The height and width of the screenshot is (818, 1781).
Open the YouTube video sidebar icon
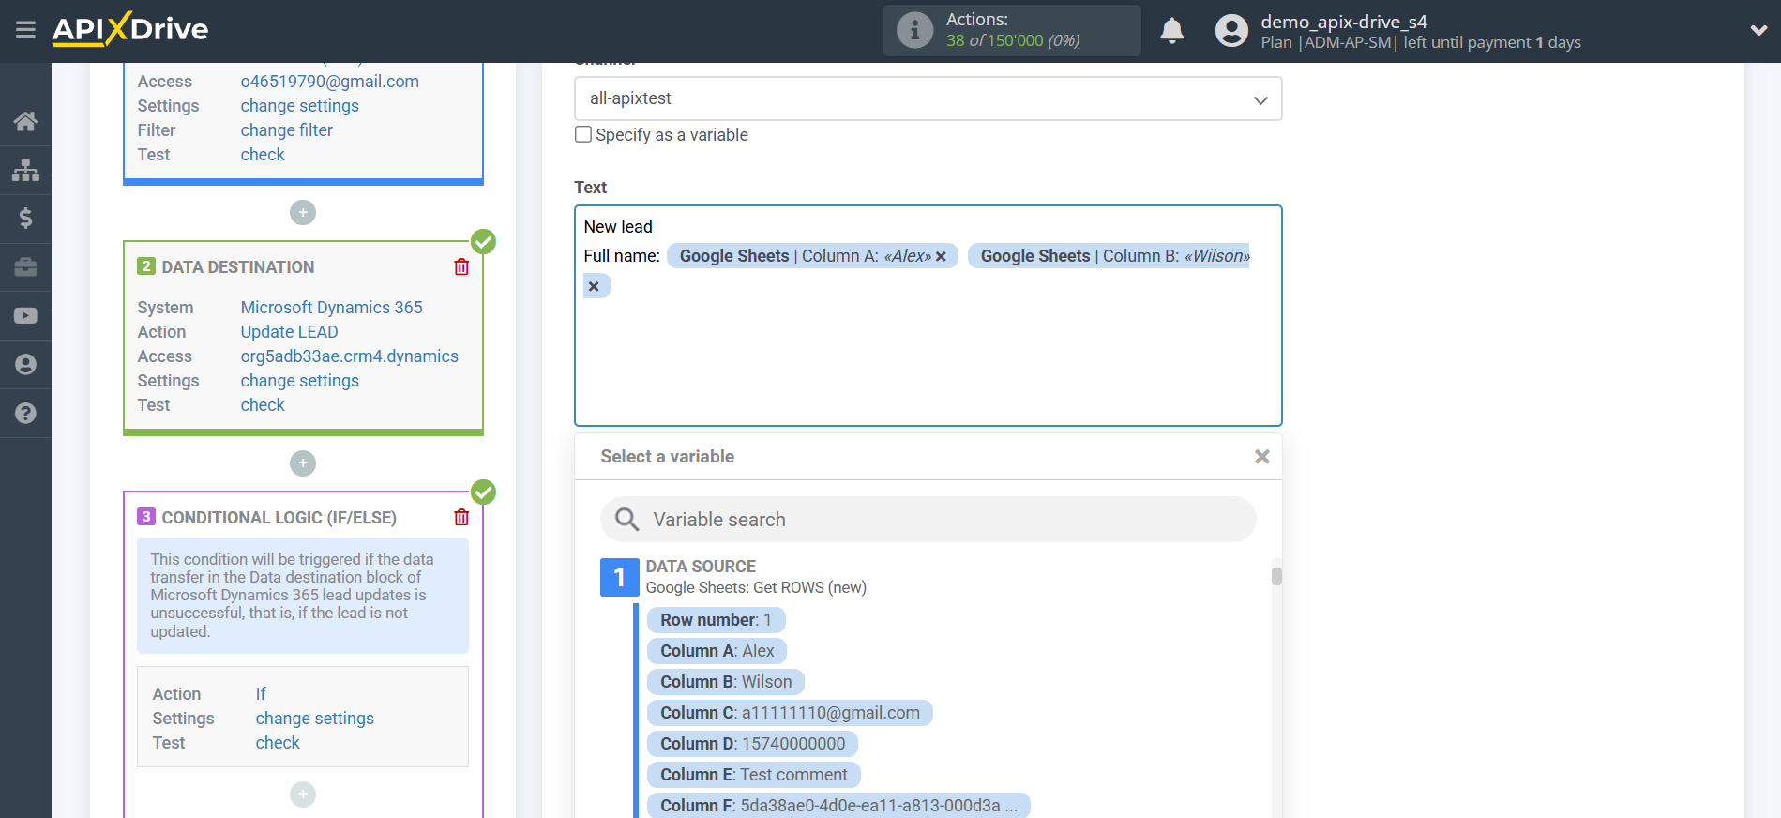[x=25, y=316]
